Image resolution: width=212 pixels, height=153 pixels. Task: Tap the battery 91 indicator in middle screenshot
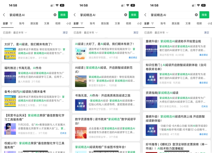coord(133,5)
